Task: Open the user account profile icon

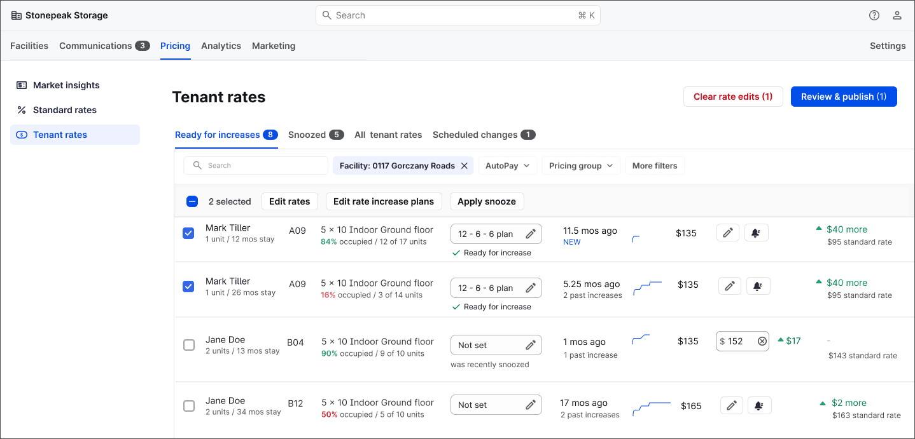Action: pos(897,15)
